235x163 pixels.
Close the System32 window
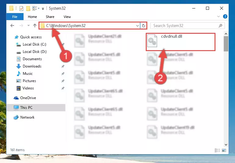221,8
